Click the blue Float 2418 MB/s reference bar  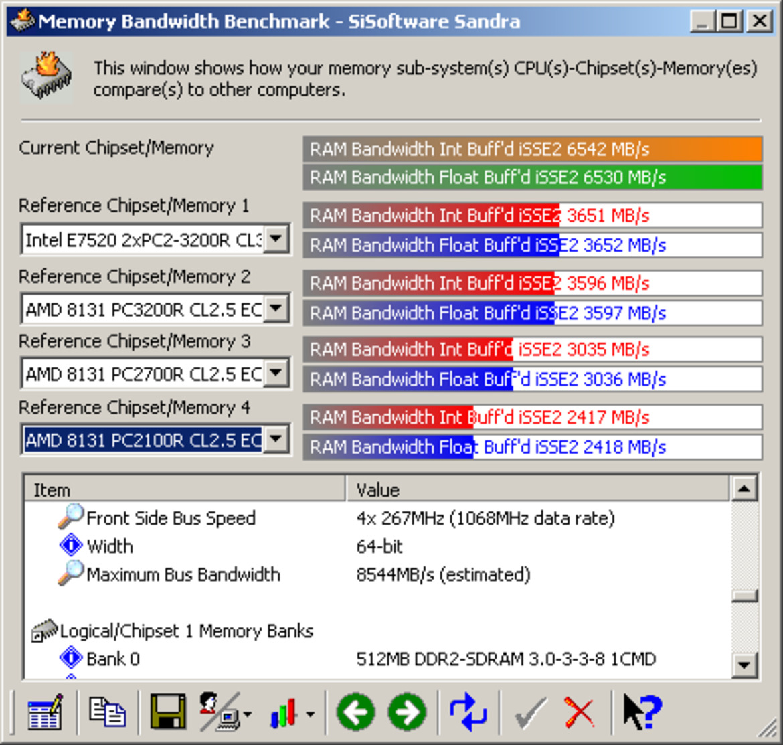pos(532,447)
